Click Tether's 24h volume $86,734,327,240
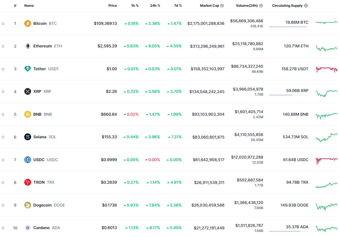 click(247, 66)
